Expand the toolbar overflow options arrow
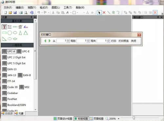 tap(162, 14)
